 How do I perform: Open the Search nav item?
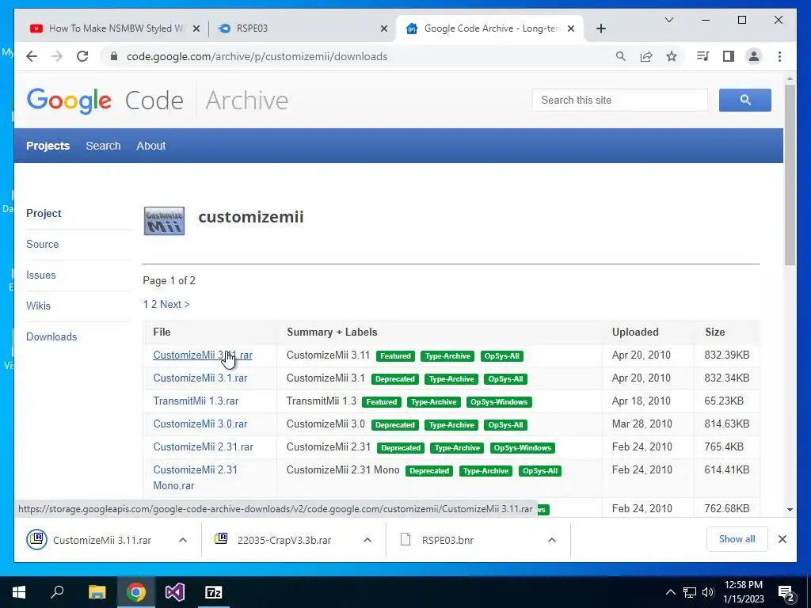[103, 146]
